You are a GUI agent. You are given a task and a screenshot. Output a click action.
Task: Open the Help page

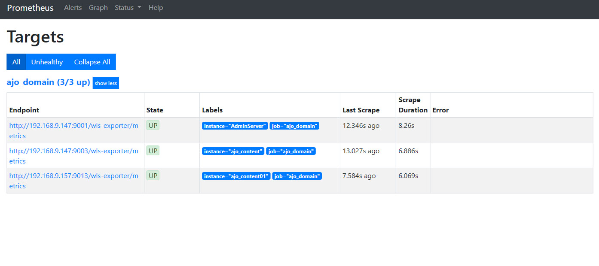(156, 8)
